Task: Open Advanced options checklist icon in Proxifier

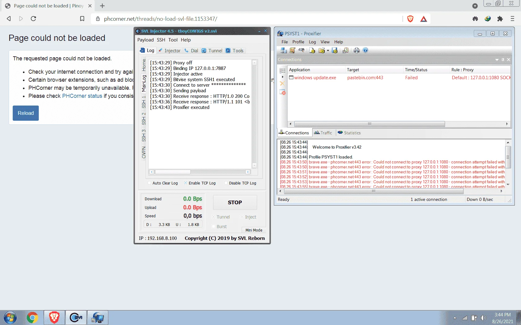Action: (345, 50)
